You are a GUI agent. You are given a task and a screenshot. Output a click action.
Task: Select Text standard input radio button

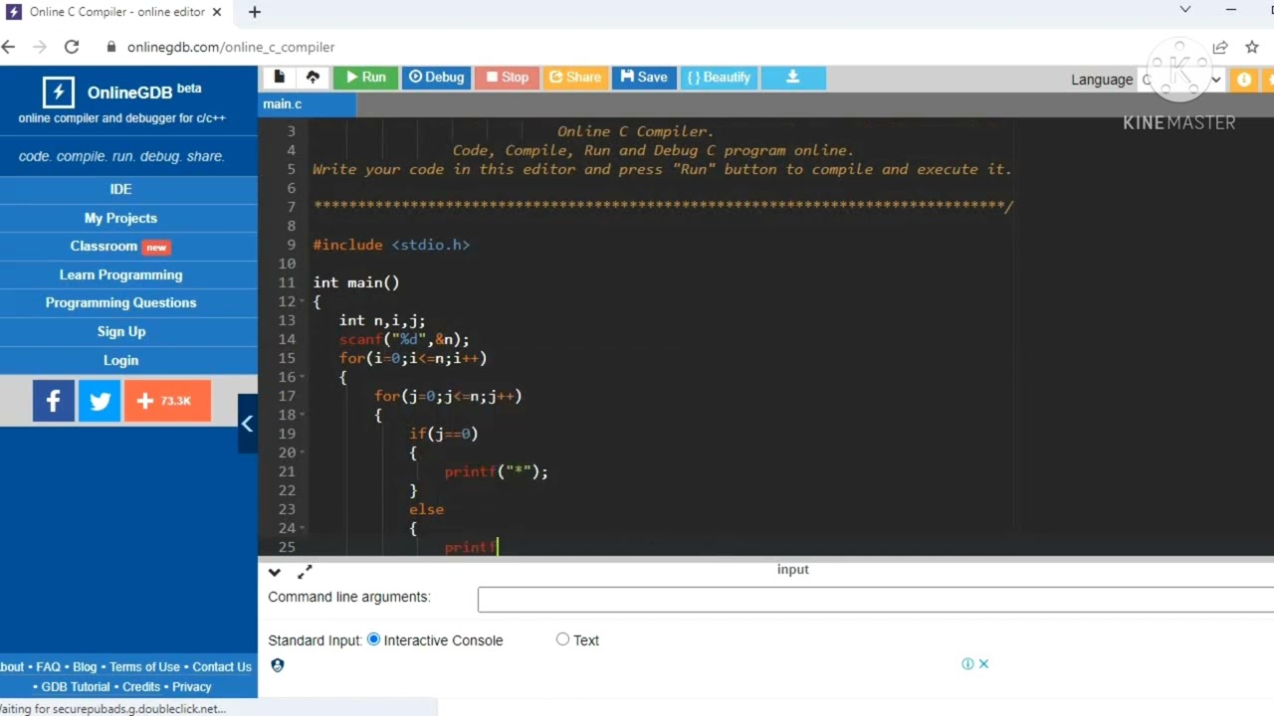tap(563, 639)
